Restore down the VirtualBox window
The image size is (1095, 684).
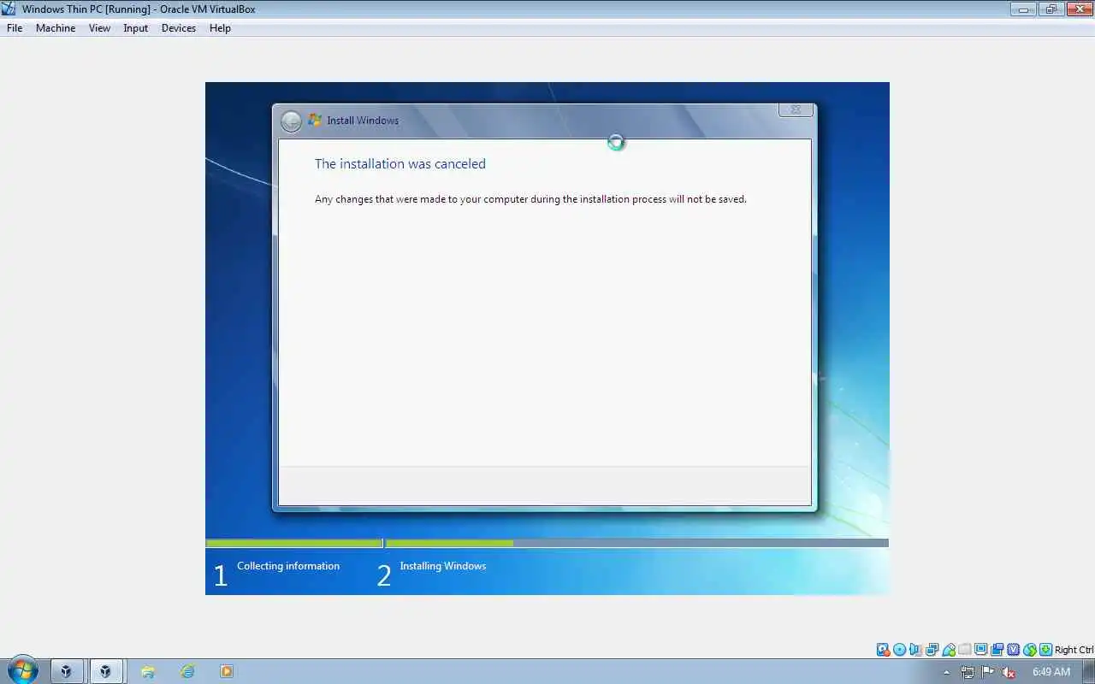click(x=1051, y=9)
